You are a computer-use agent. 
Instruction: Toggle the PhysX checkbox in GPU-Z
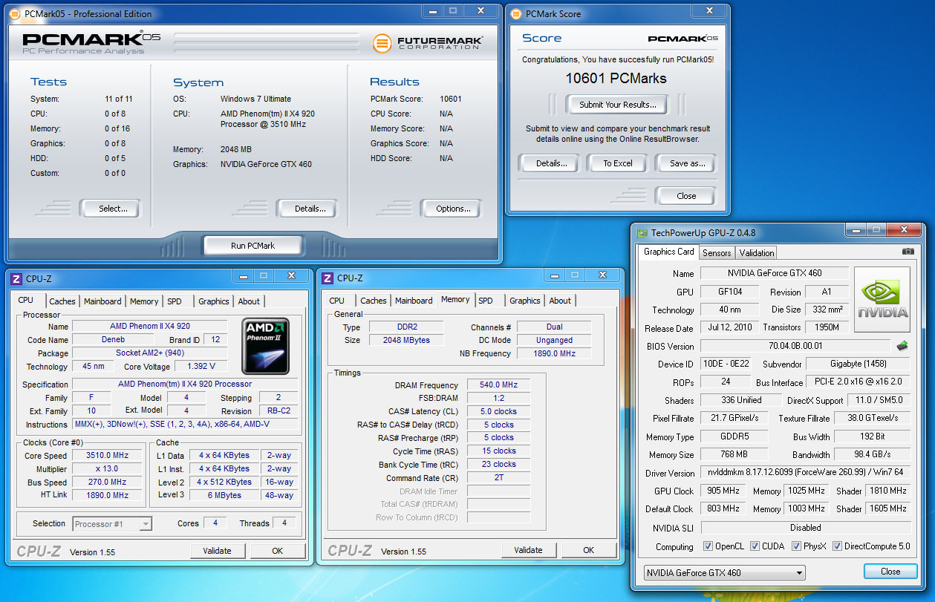[x=796, y=546]
